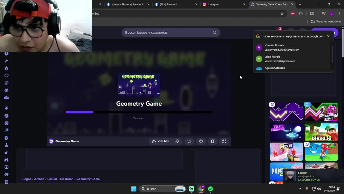This screenshot has width=344, height=194.
Task: Select the lightning bolt action category icon
Action: (6, 108)
